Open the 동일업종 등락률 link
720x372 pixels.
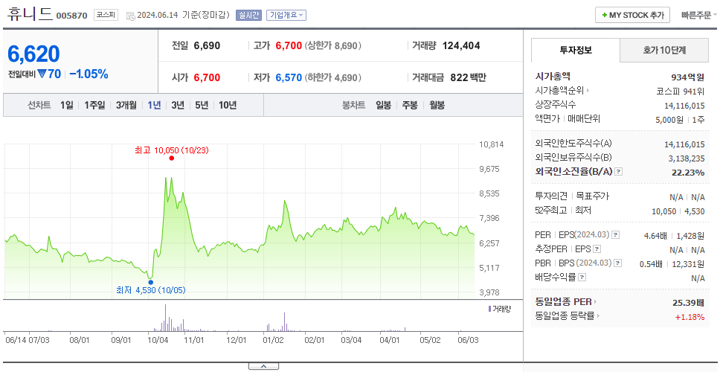tap(565, 316)
